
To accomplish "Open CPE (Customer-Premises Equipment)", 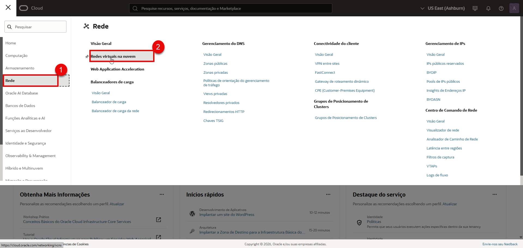I will tap(345, 90).
